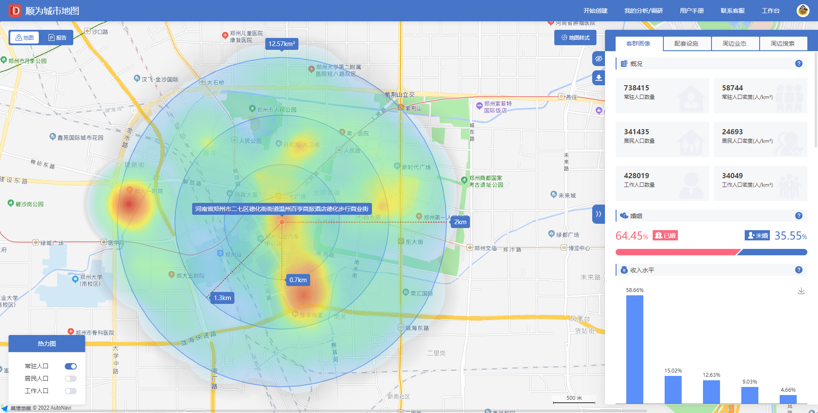The image size is (818, 413).
Task: Click help icon beside 婚姻
Action: click(798, 216)
